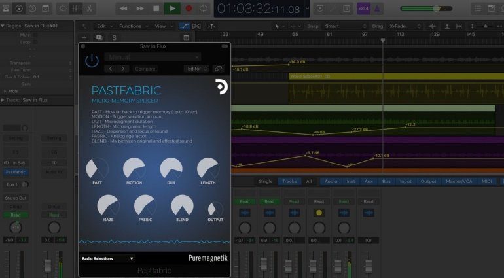Toggle the Cycle loop button in transport
This screenshot has width=504, height=278.
tap(204, 9)
